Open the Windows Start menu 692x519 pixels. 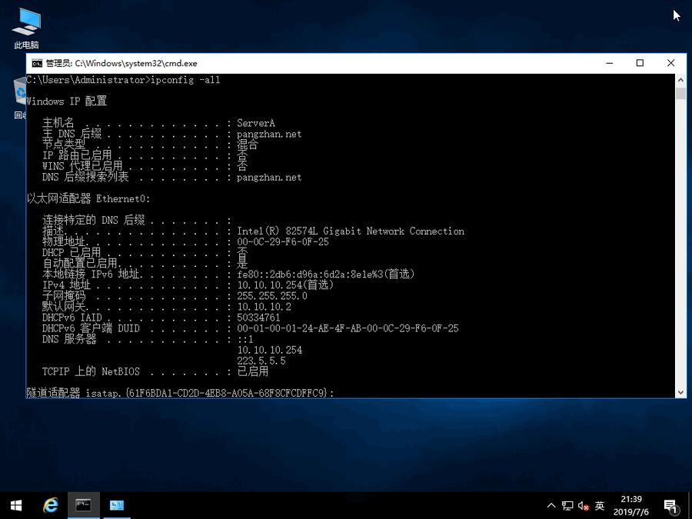point(15,505)
